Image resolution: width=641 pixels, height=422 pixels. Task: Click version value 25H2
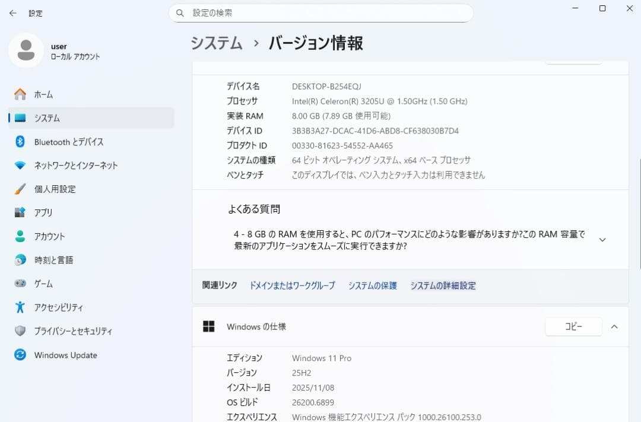click(302, 373)
